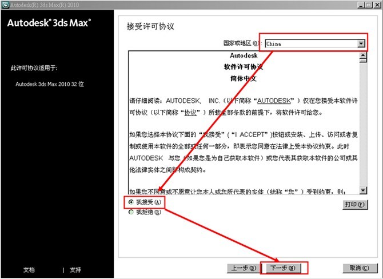Open the 支持 link in sidebar
The width and height of the screenshot is (383, 279).
(75, 270)
